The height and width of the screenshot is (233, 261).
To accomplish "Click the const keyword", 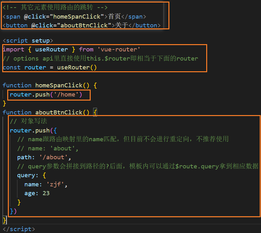I will (x=12, y=67).
